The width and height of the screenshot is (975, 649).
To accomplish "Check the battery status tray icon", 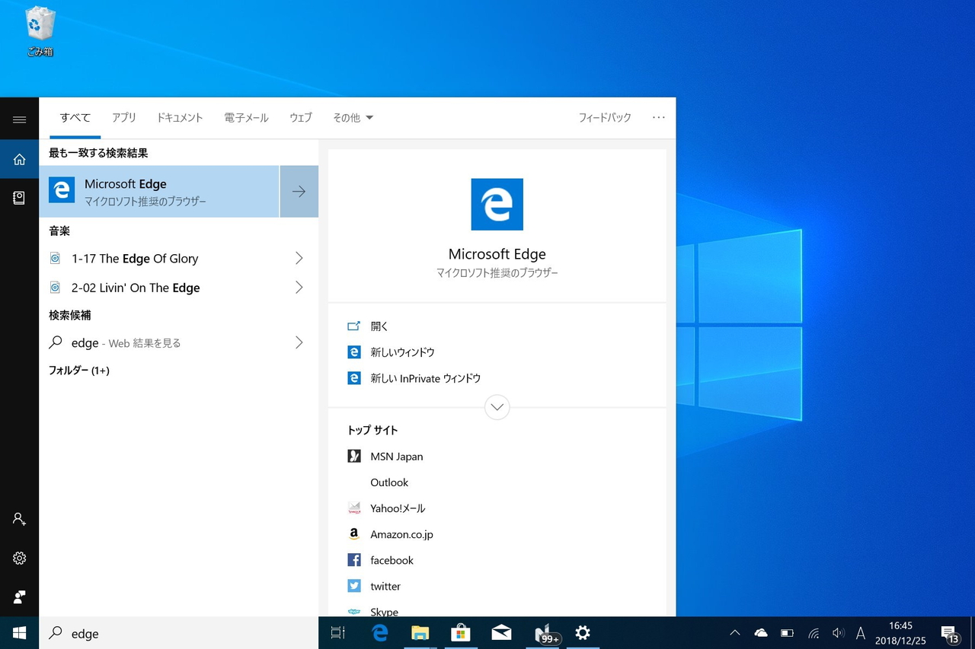I will pos(787,633).
